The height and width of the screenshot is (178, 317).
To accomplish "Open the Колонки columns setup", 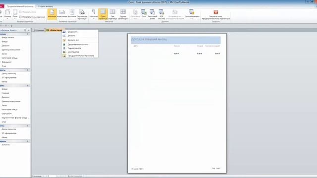I will tap(72, 14).
